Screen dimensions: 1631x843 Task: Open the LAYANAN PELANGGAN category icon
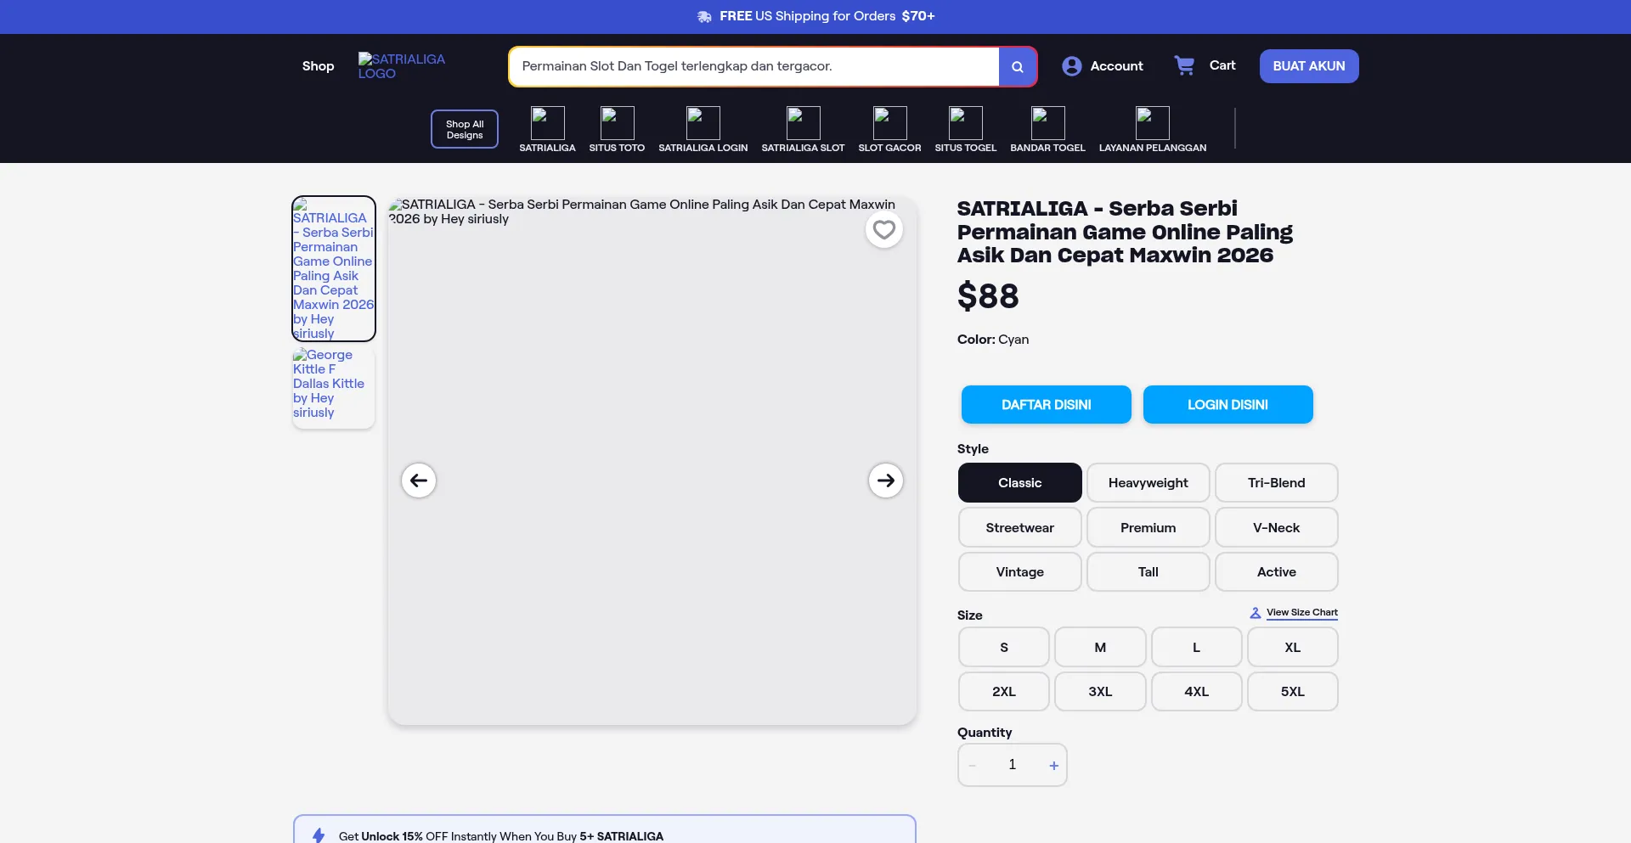[x=1153, y=123]
